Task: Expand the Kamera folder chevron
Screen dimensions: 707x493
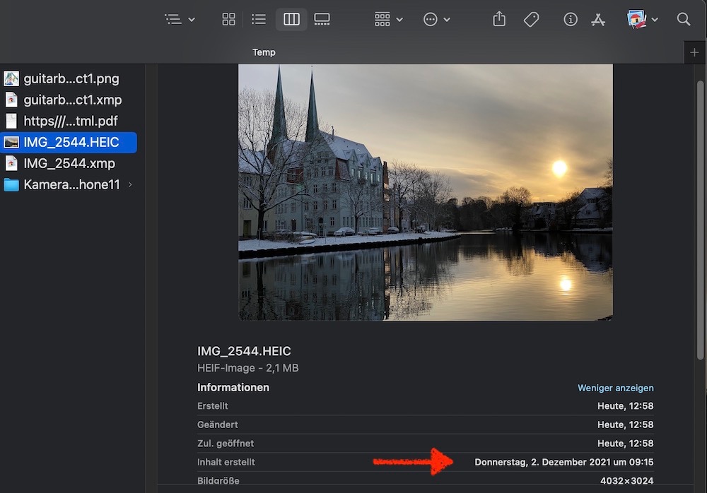Action: point(130,185)
